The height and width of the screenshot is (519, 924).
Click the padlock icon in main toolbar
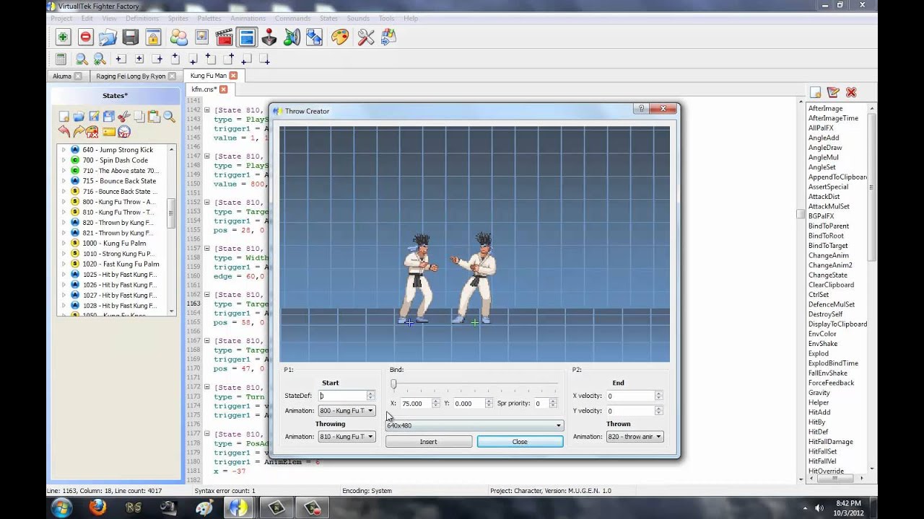[x=153, y=37]
